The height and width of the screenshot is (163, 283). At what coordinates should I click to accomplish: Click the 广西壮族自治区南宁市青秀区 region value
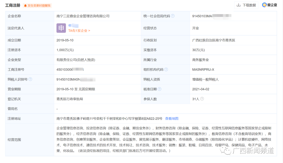[214, 40]
